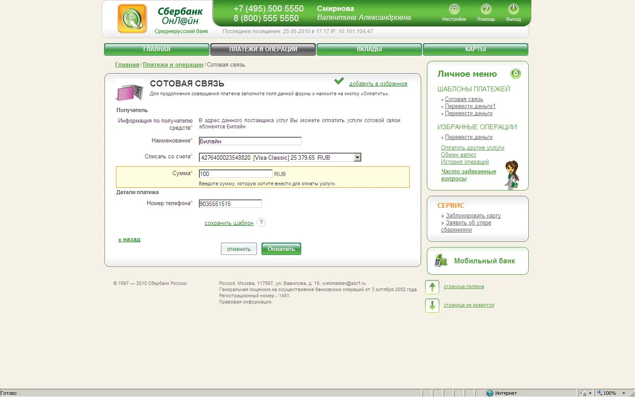This screenshot has height=397, width=635.
Task: Click Главная breadcrumb link
Action: (x=127, y=65)
